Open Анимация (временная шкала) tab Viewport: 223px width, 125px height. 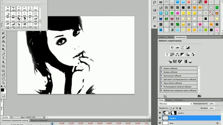(15, 120)
